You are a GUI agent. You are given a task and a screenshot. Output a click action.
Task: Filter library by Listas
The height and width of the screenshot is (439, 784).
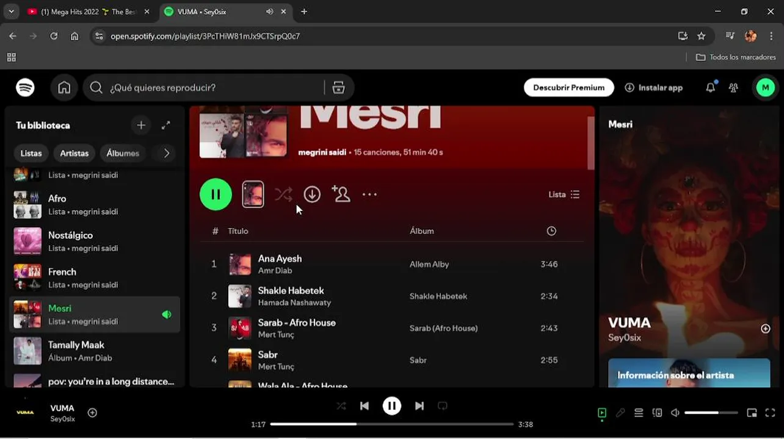[31, 153]
